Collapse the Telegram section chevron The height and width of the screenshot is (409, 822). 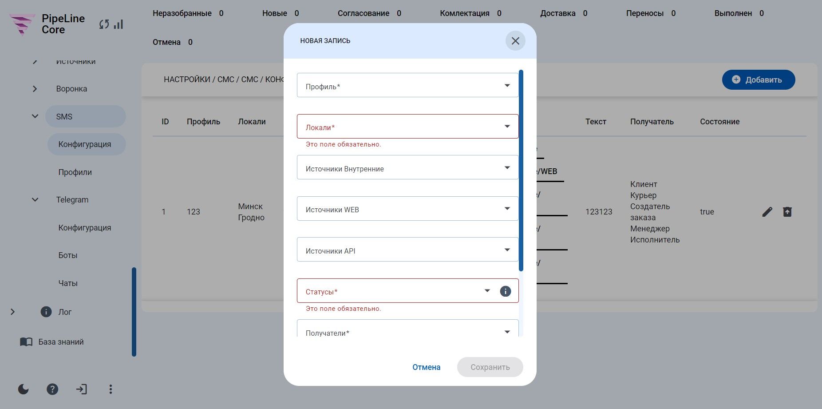(35, 200)
